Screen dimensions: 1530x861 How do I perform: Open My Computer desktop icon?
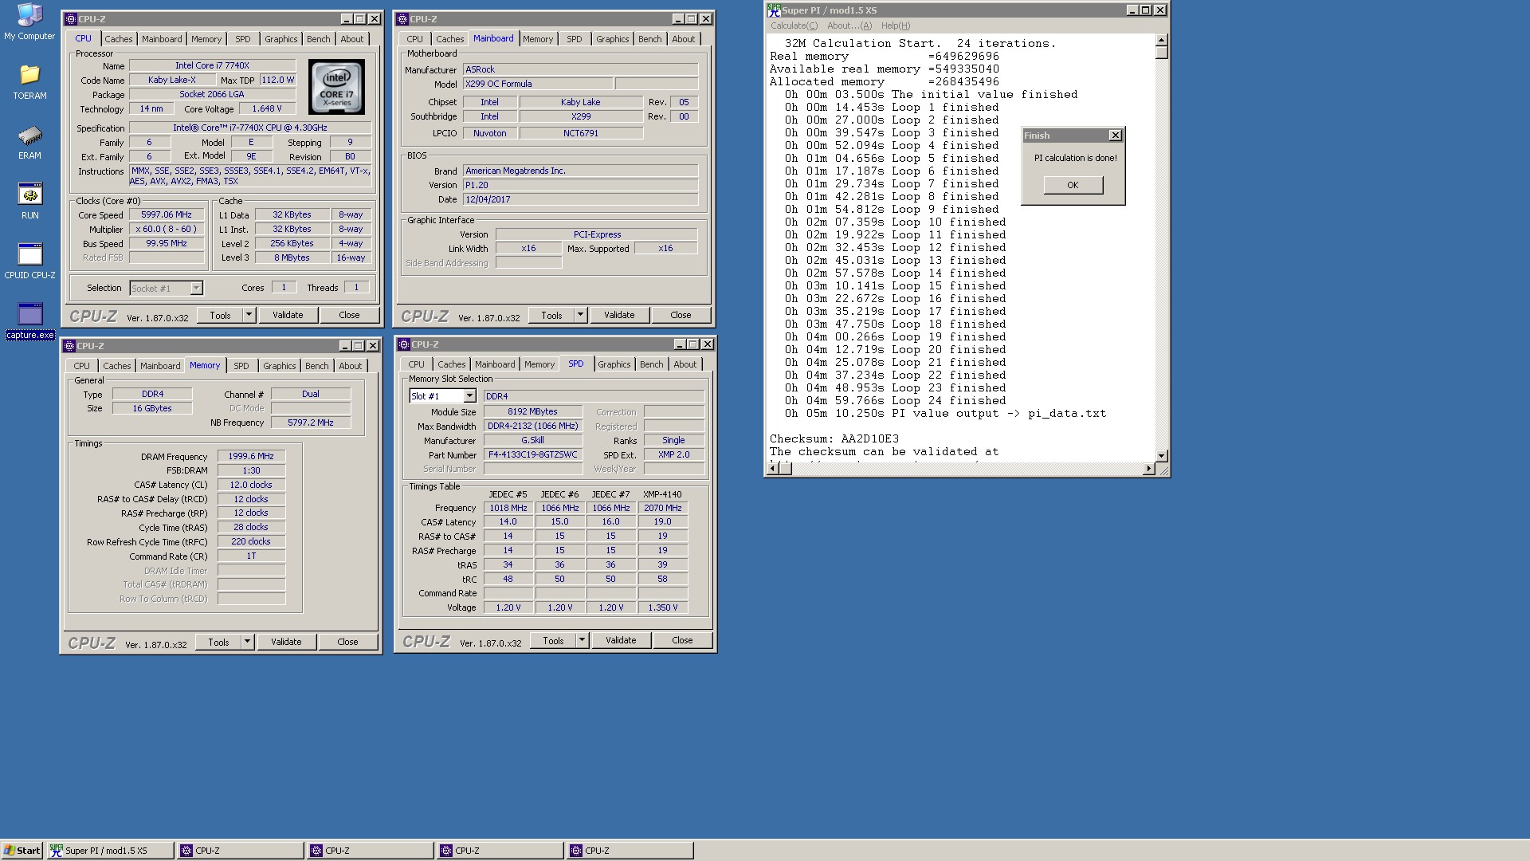29,22
